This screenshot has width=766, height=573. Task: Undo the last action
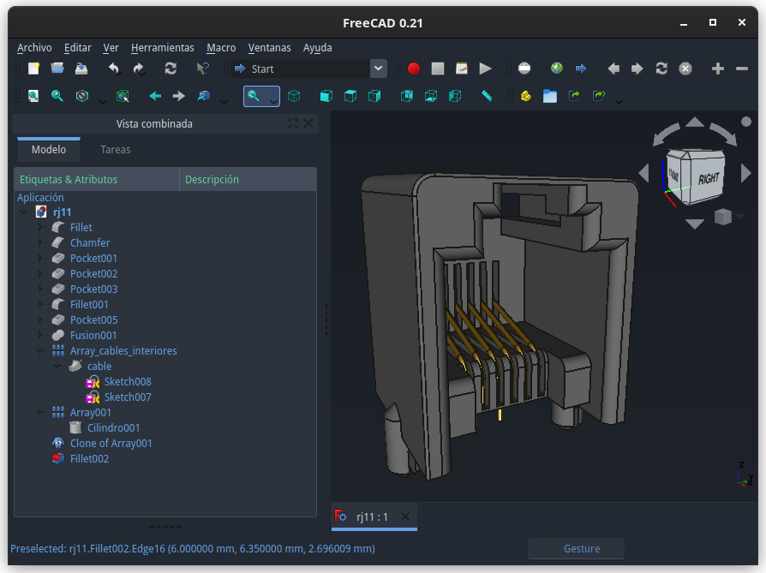(x=114, y=69)
